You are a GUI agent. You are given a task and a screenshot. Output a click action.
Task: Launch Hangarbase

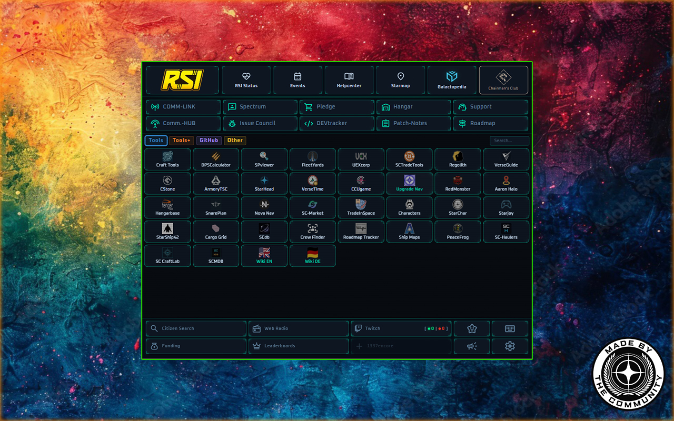(x=167, y=208)
